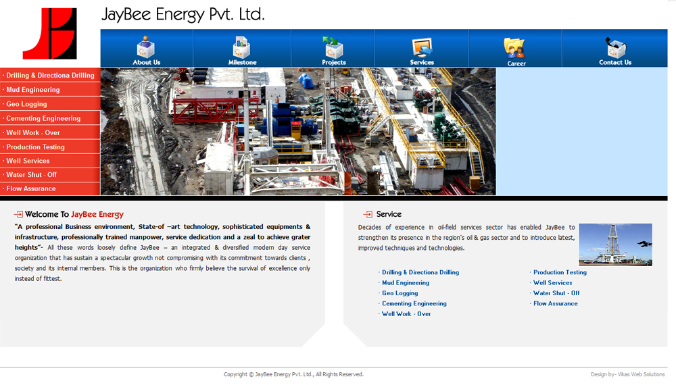Open Flow Assurance link in Service list
The image size is (676, 385).
pos(555,303)
